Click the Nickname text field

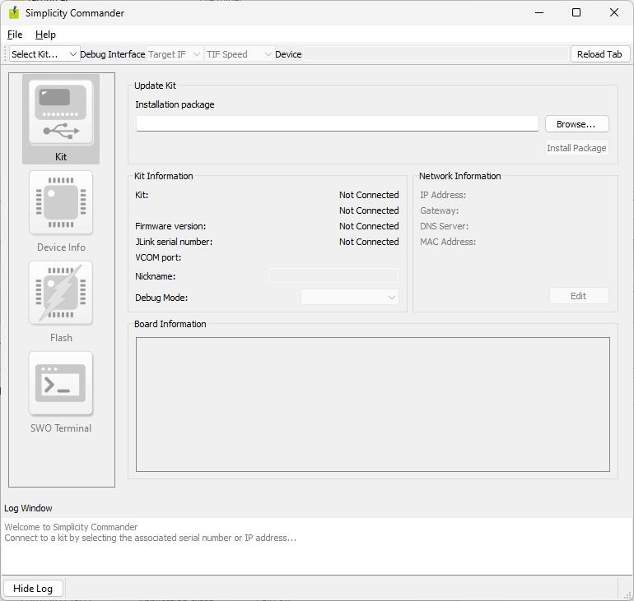(333, 276)
